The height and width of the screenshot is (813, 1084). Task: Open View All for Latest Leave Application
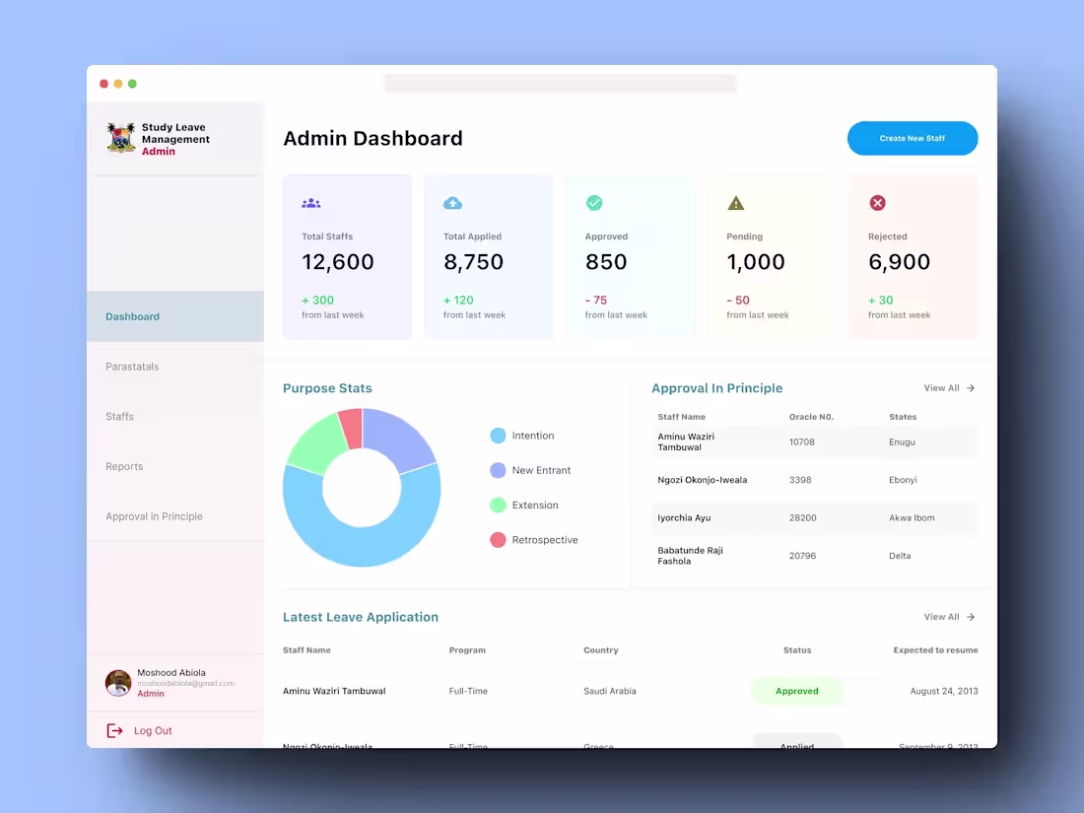pyautogui.click(x=943, y=616)
